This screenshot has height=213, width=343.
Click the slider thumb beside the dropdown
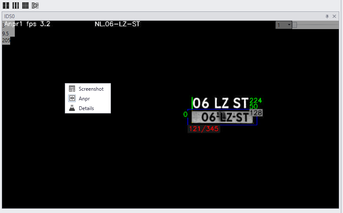(x=295, y=25)
